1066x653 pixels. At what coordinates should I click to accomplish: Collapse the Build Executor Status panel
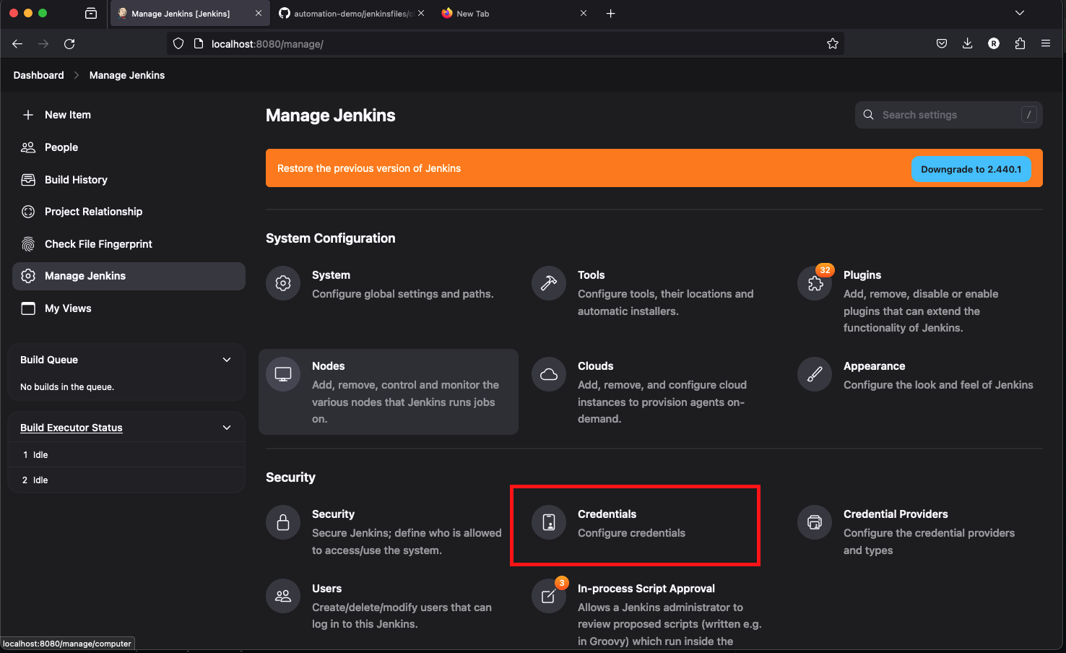[227, 428]
